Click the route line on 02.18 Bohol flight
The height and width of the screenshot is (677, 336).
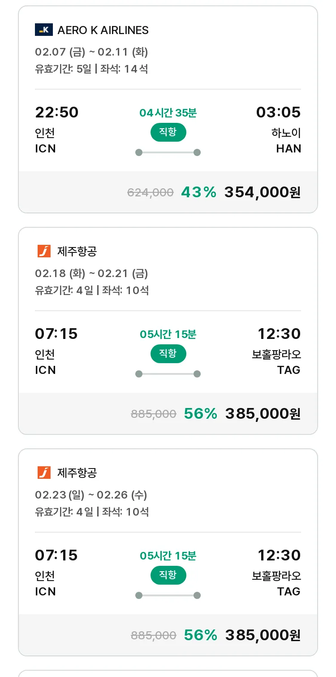coord(168,374)
